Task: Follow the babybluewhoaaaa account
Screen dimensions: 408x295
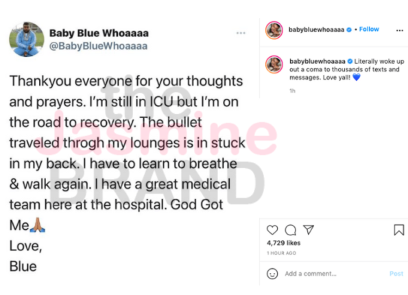Action: tap(369, 29)
